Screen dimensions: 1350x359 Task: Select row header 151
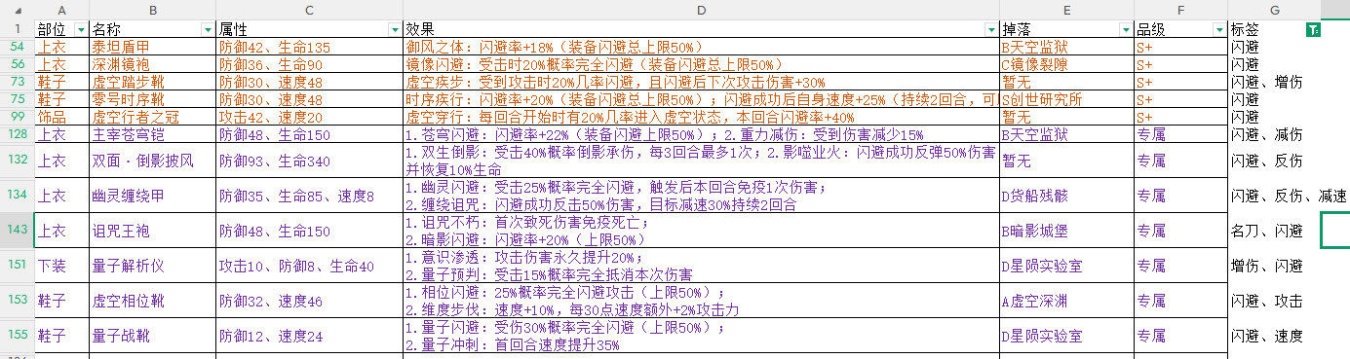[x=18, y=266]
